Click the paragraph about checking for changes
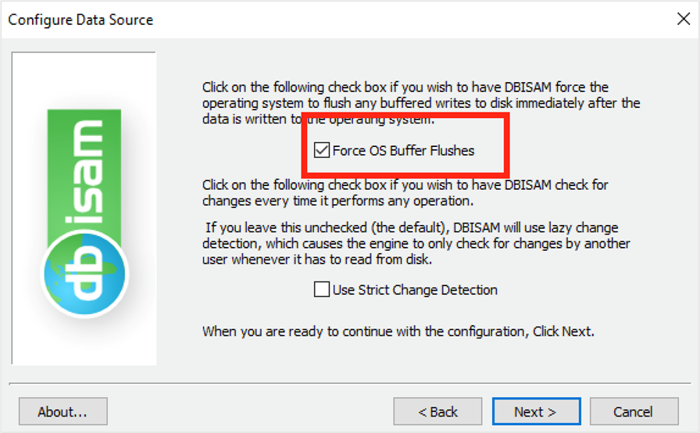 point(405,193)
